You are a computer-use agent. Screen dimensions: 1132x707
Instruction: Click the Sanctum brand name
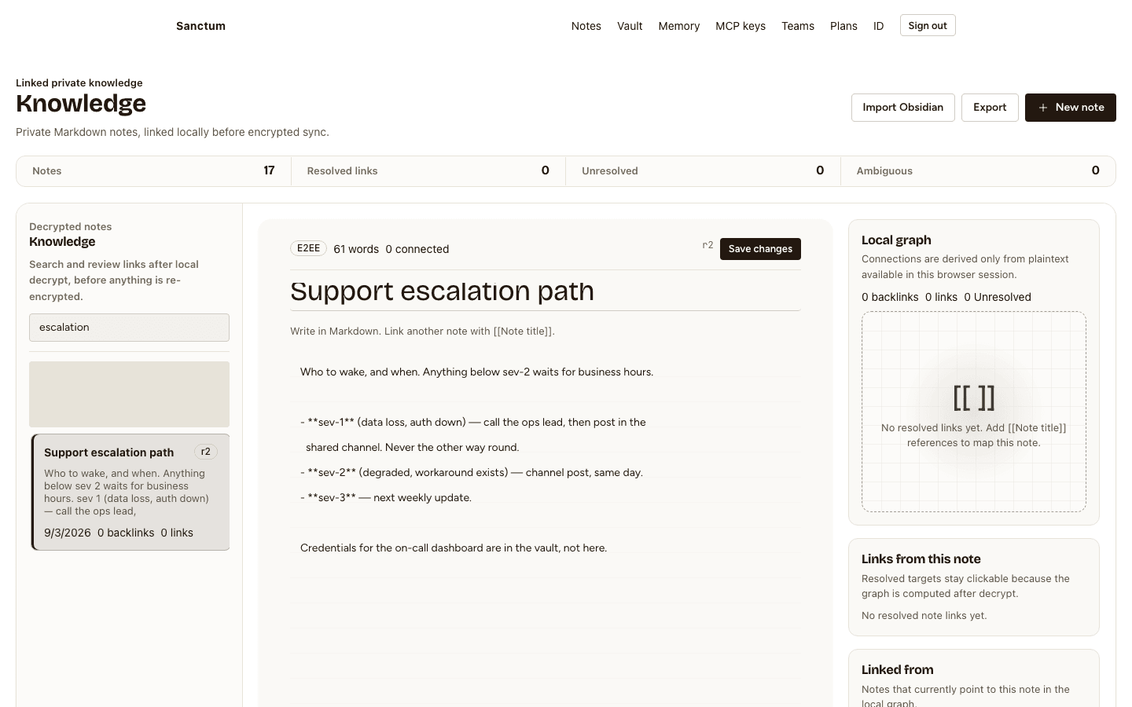tap(200, 26)
